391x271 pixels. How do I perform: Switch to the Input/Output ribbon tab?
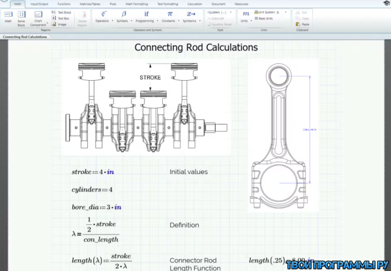click(39, 4)
